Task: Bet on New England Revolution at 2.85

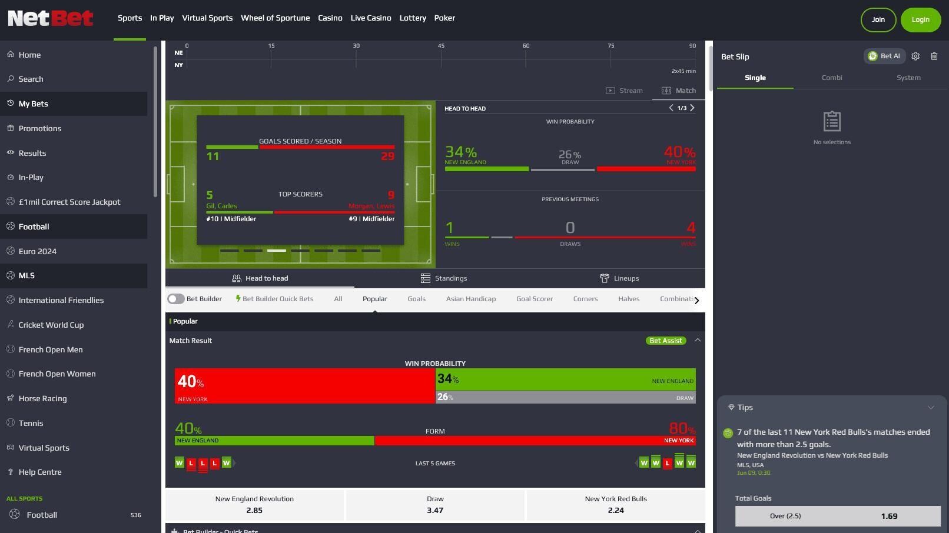Action: coord(254,505)
